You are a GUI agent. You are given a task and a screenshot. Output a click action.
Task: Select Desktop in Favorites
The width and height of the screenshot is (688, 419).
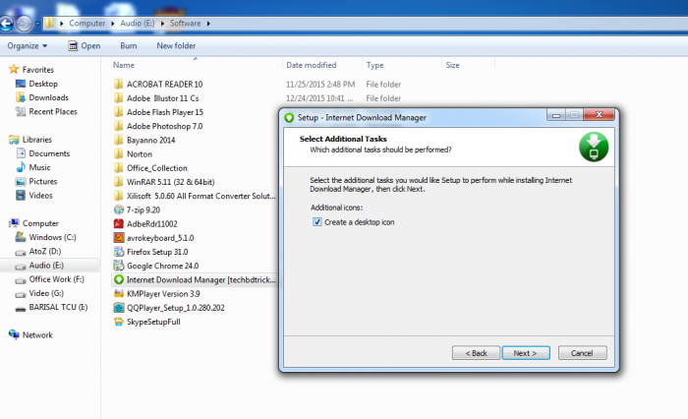click(x=43, y=84)
